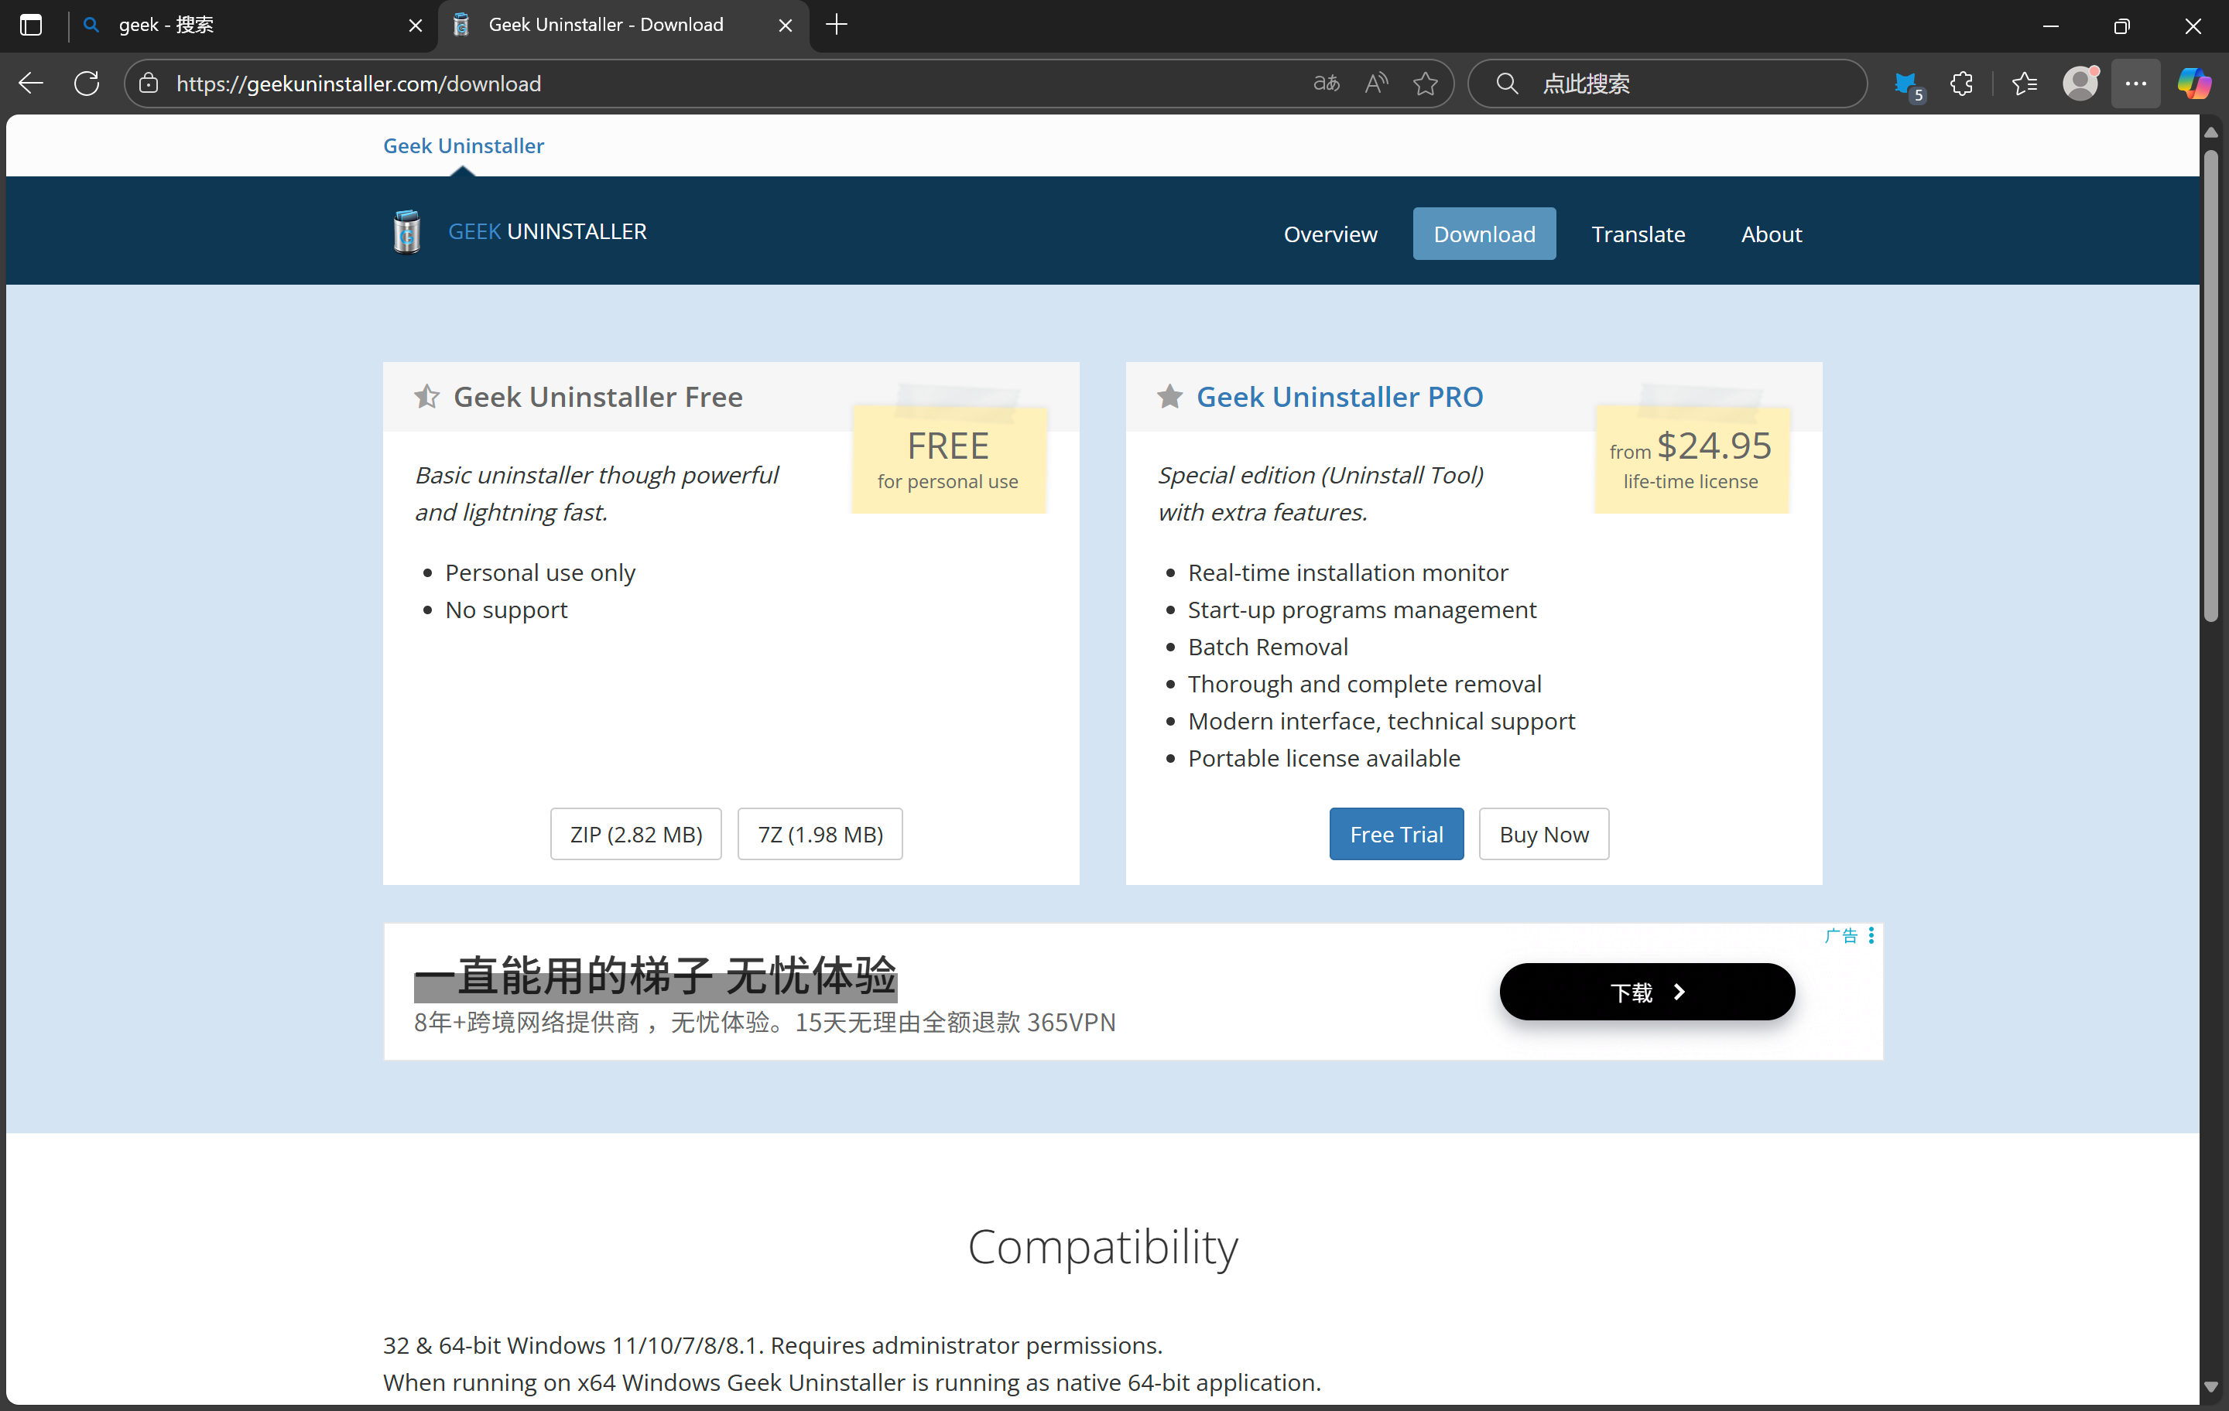Click the Read aloud icon in address bar
The width and height of the screenshot is (2229, 1411).
(x=1375, y=84)
